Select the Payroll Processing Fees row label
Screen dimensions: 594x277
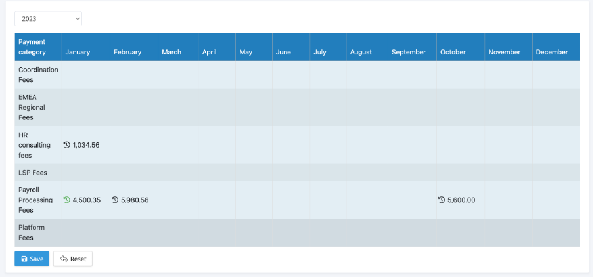coord(35,200)
